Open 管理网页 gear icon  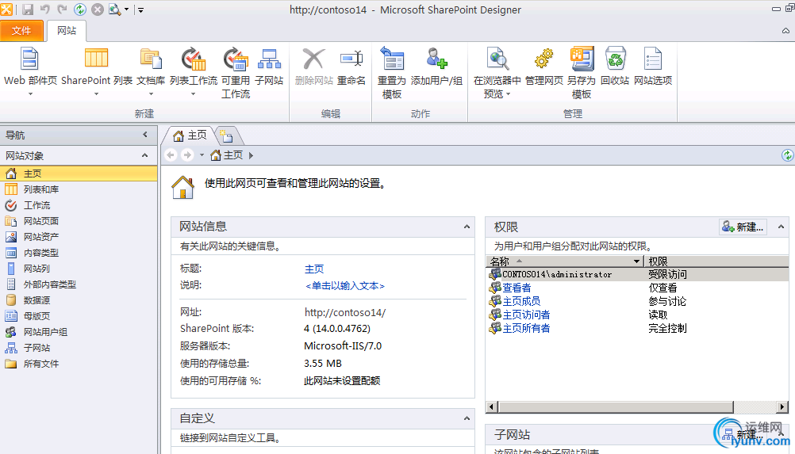[544, 59]
